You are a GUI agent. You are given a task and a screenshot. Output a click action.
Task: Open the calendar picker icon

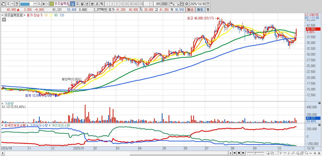(x=208, y=4)
